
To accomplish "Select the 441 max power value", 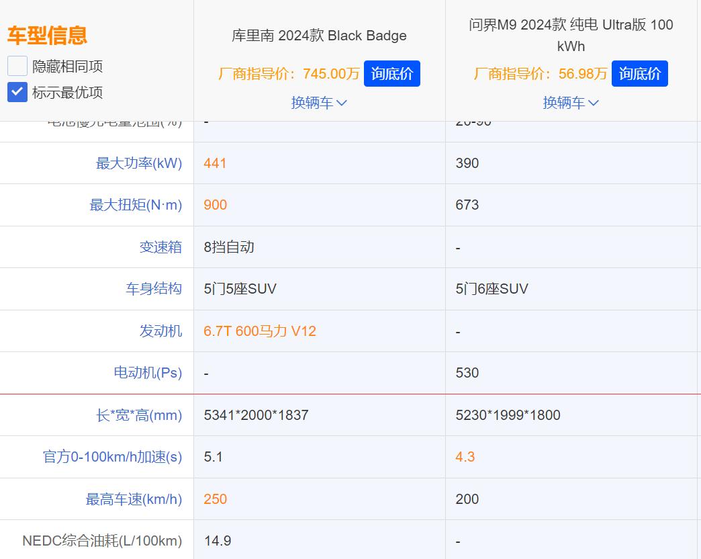I will [x=215, y=163].
